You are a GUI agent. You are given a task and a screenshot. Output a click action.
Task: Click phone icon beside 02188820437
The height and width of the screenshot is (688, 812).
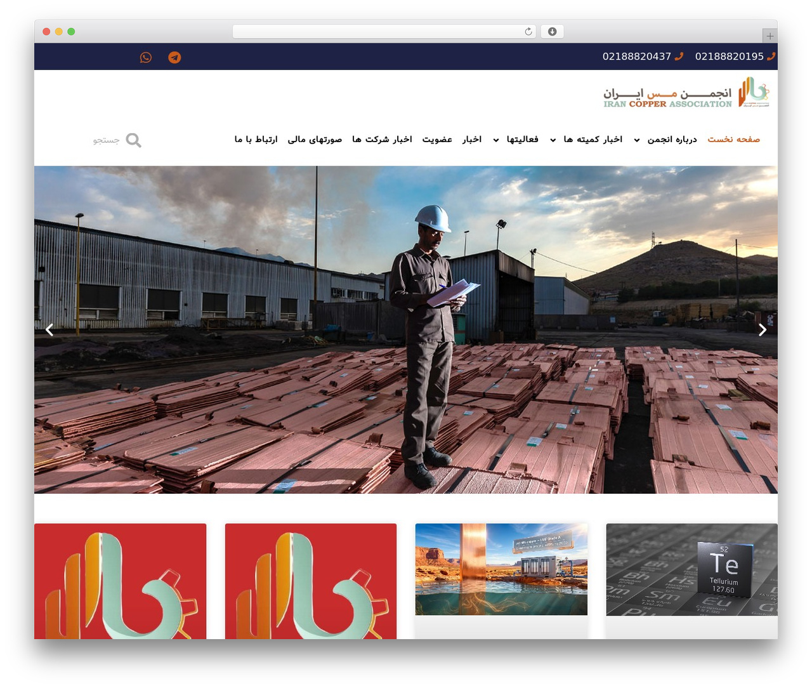pyautogui.click(x=679, y=56)
